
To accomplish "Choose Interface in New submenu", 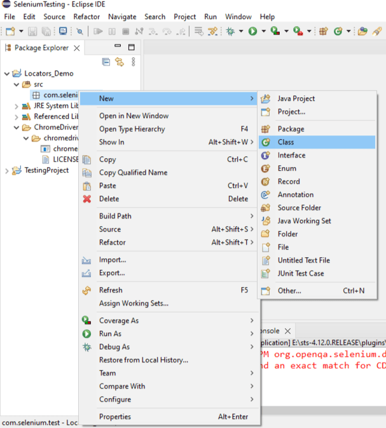I will point(317,156).
